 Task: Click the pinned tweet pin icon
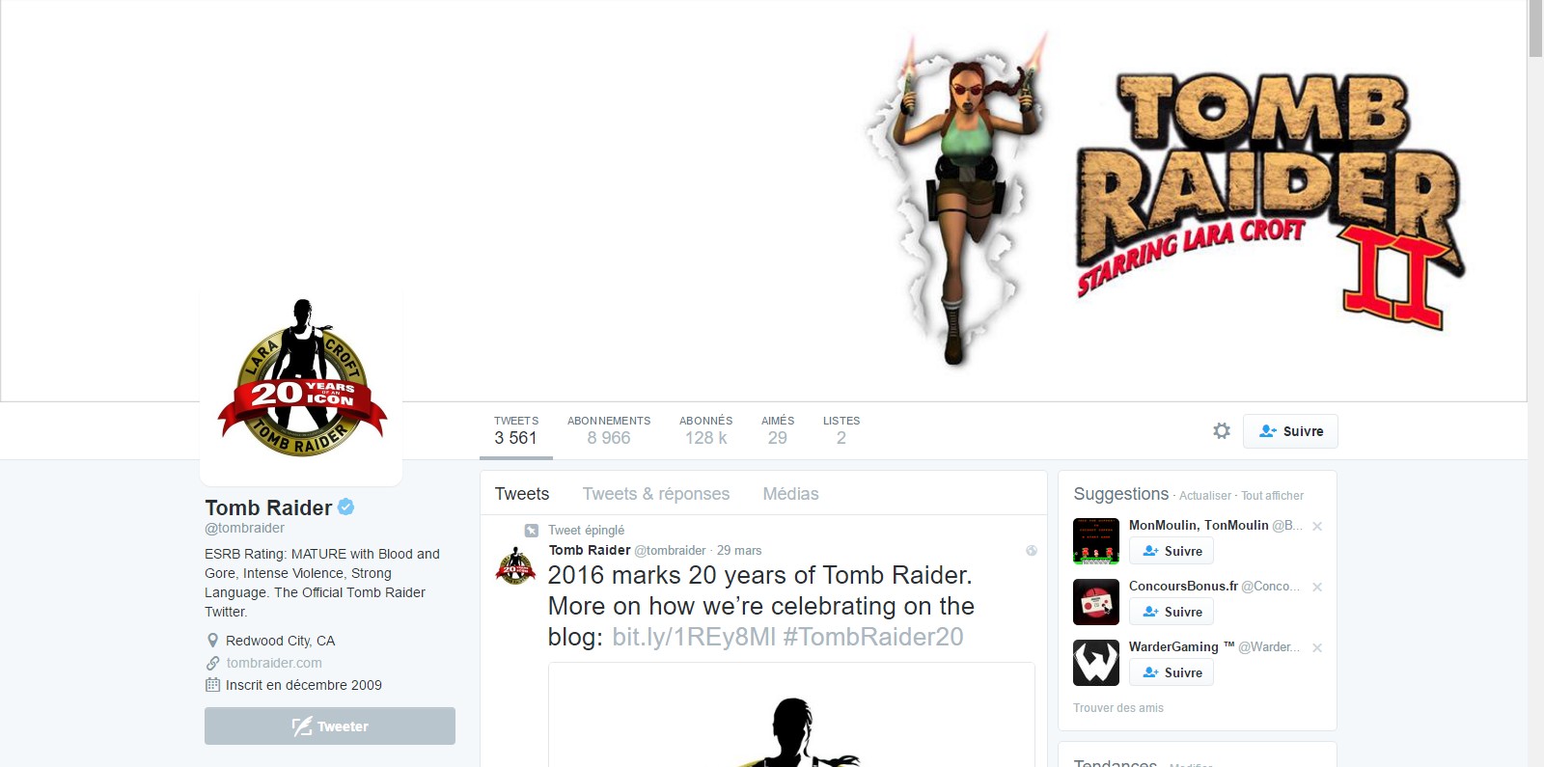[531, 531]
